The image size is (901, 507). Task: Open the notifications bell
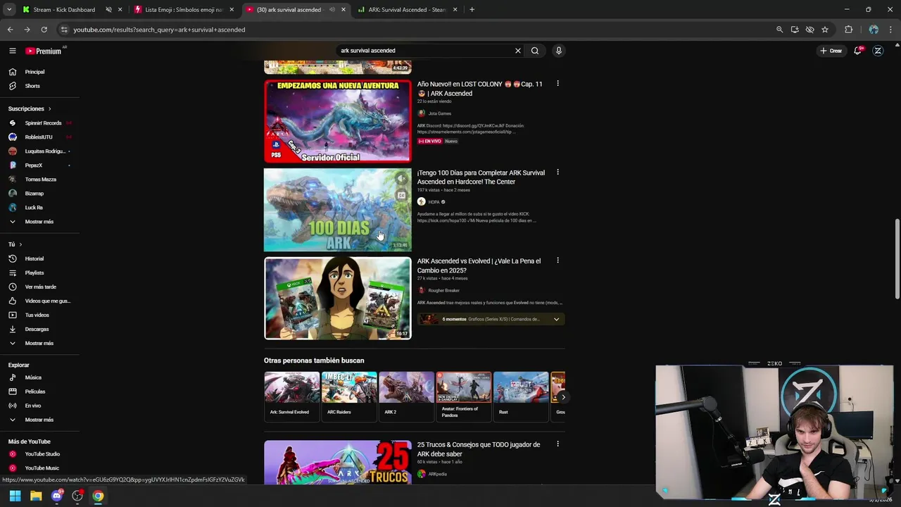(857, 51)
